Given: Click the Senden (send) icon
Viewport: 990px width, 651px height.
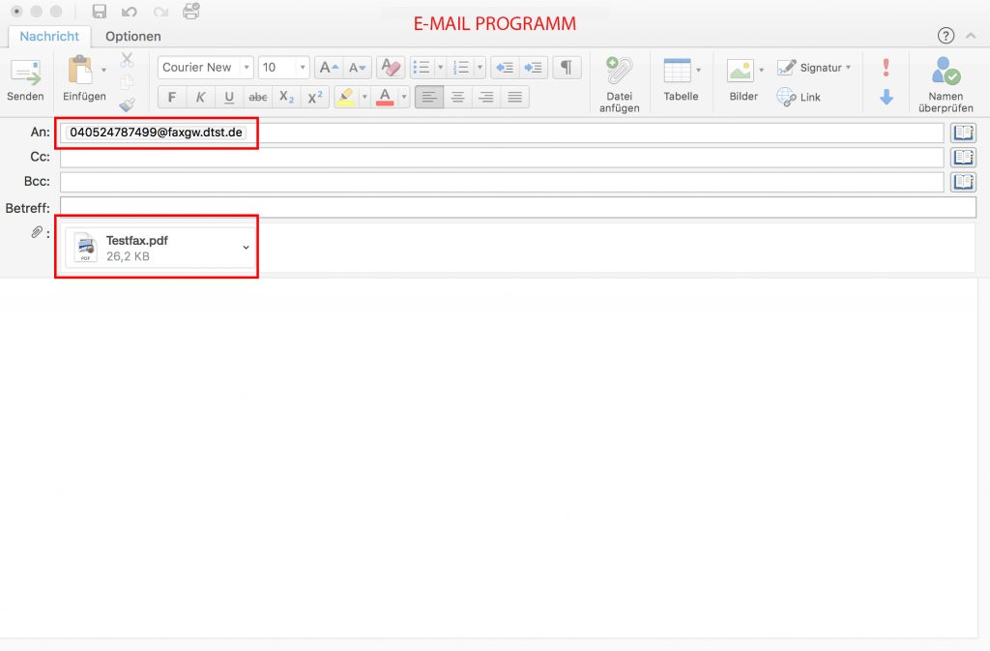Looking at the screenshot, I should point(25,74).
